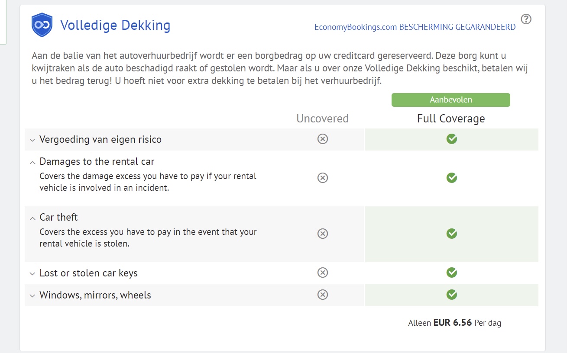Click green checkmark for Vergoeding van eigen risico
This screenshot has width=567, height=353.
[x=452, y=139]
